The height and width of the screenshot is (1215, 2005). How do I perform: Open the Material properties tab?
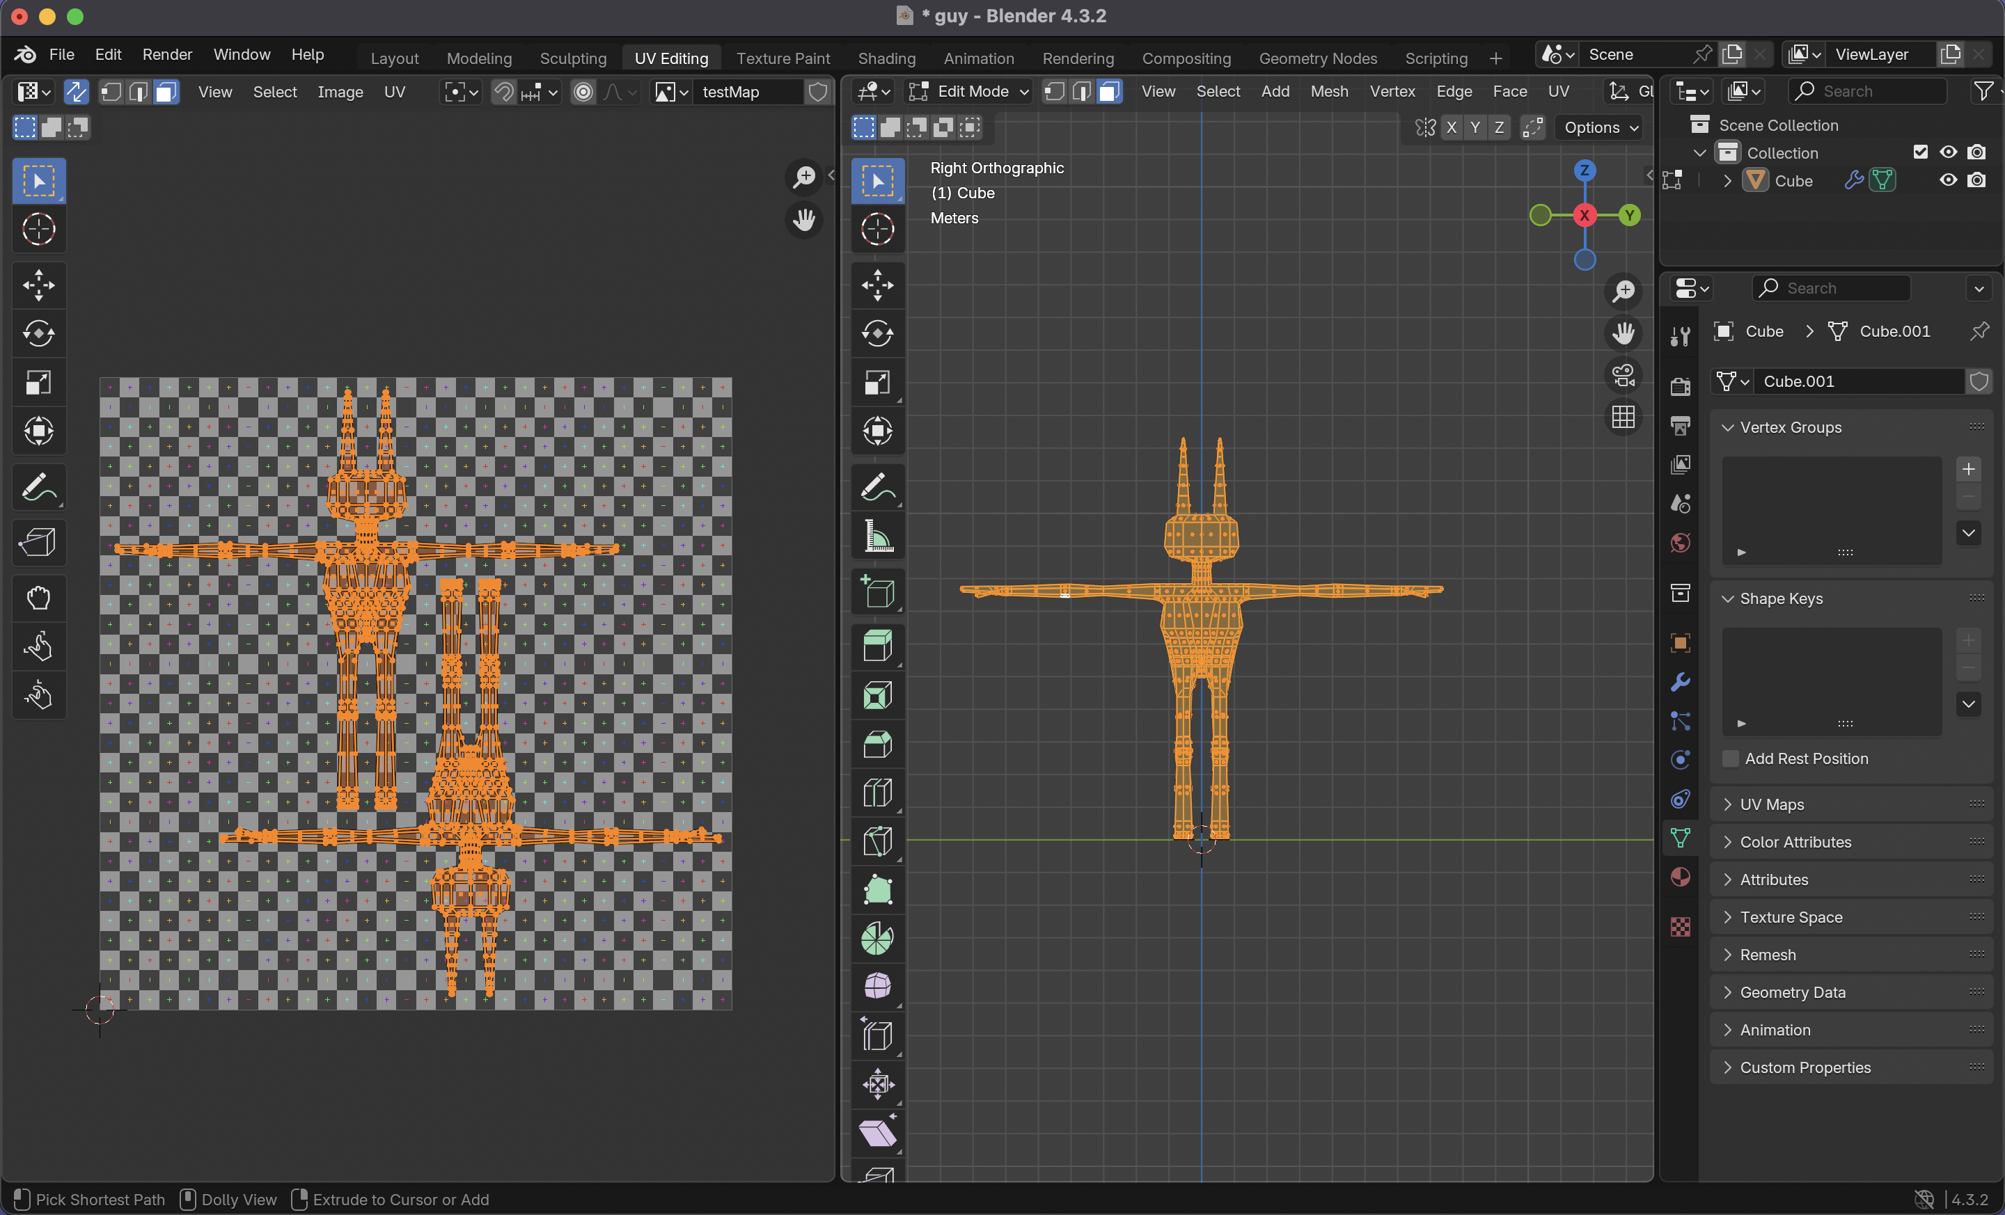[1681, 877]
